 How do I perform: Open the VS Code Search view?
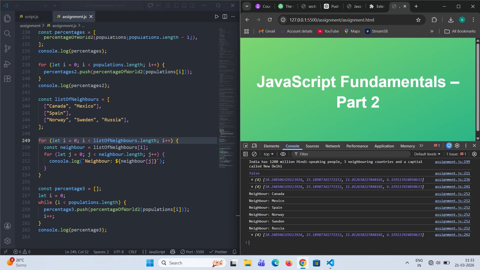tap(7, 34)
